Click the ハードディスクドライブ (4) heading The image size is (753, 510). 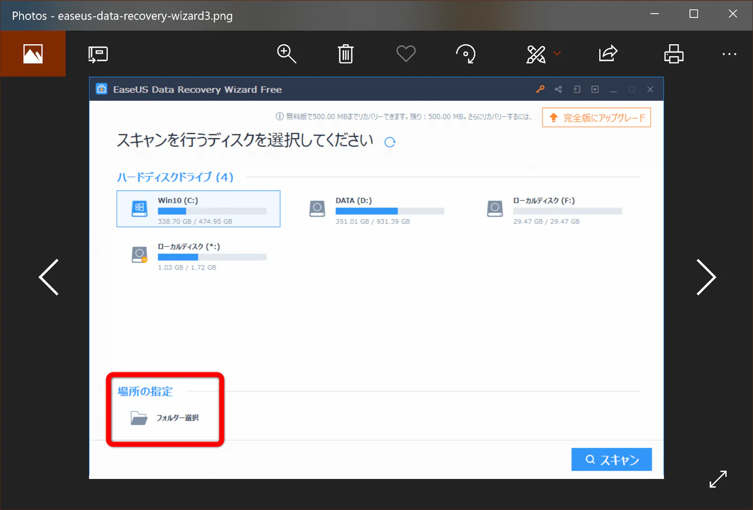(175, 177)
